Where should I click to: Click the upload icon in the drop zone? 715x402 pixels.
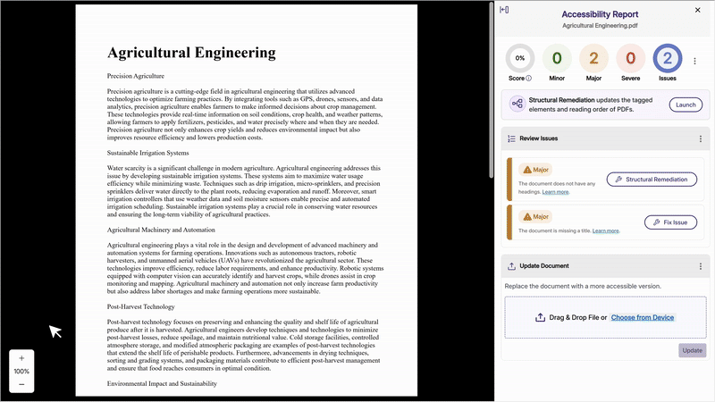(x=540, y=317)
